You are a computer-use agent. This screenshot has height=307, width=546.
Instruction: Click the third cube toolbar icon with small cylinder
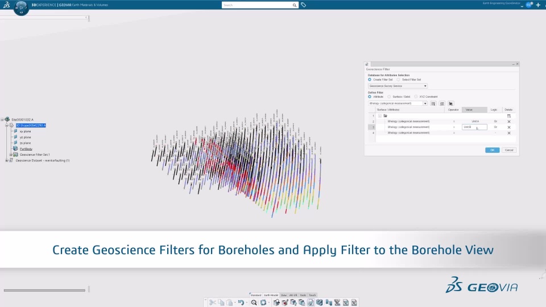pyautogui.click(x=293, y=302)
